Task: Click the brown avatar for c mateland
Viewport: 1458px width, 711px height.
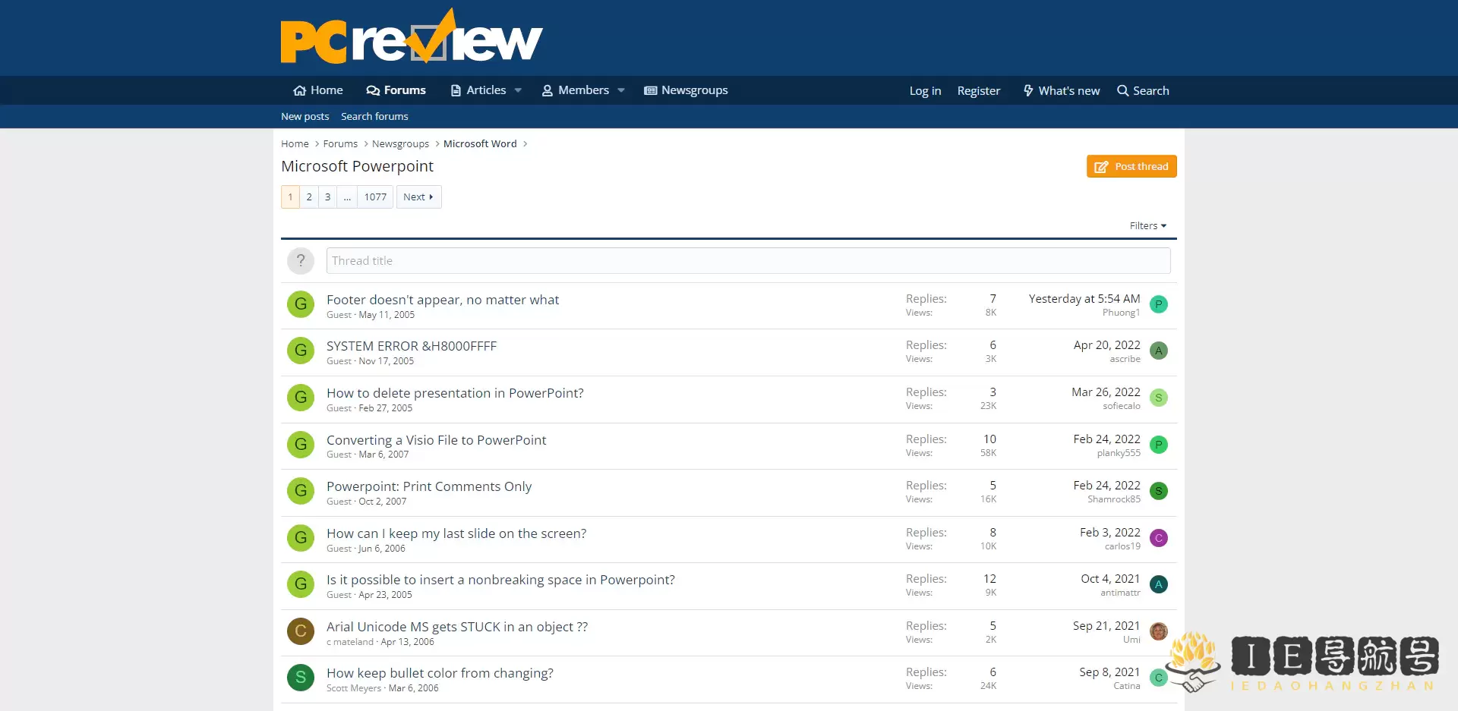Action: (301, 631)
